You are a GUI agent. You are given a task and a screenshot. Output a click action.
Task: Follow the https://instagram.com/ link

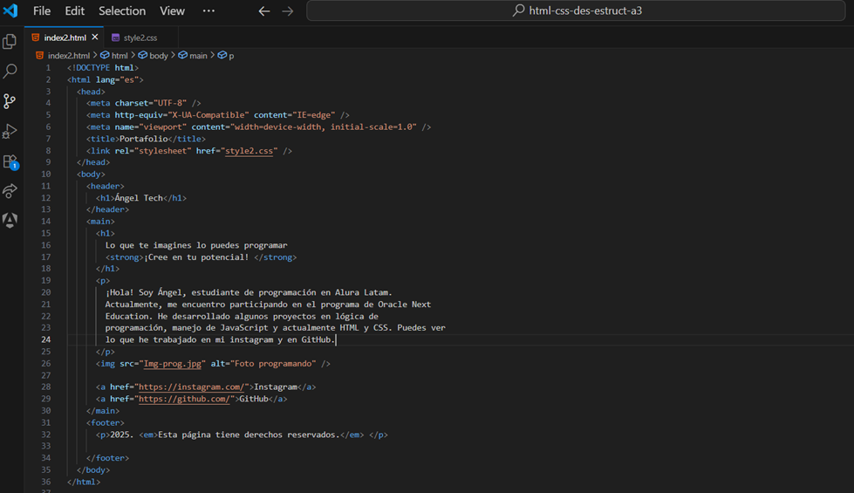pos(192,387)
